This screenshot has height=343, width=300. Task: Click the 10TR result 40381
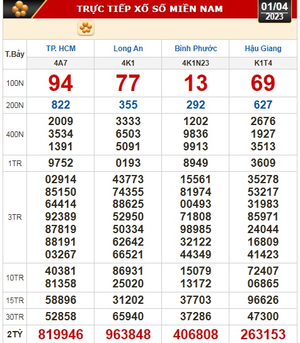click(x=61, y=271)
